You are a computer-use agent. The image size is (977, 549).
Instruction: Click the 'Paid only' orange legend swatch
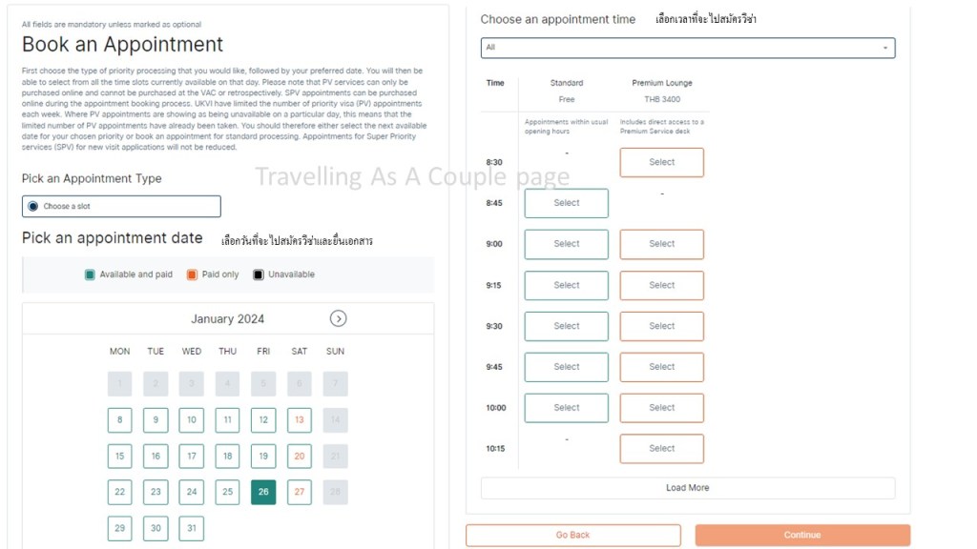tap(192, 274)
